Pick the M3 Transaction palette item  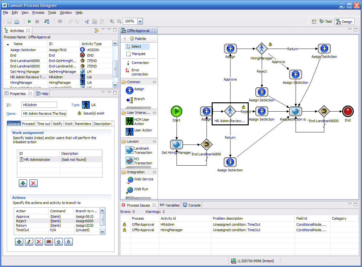click(x=139, y=161)
